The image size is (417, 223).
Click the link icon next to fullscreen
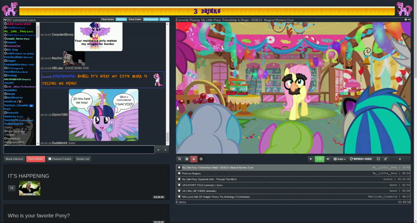(x=385, y=159)
